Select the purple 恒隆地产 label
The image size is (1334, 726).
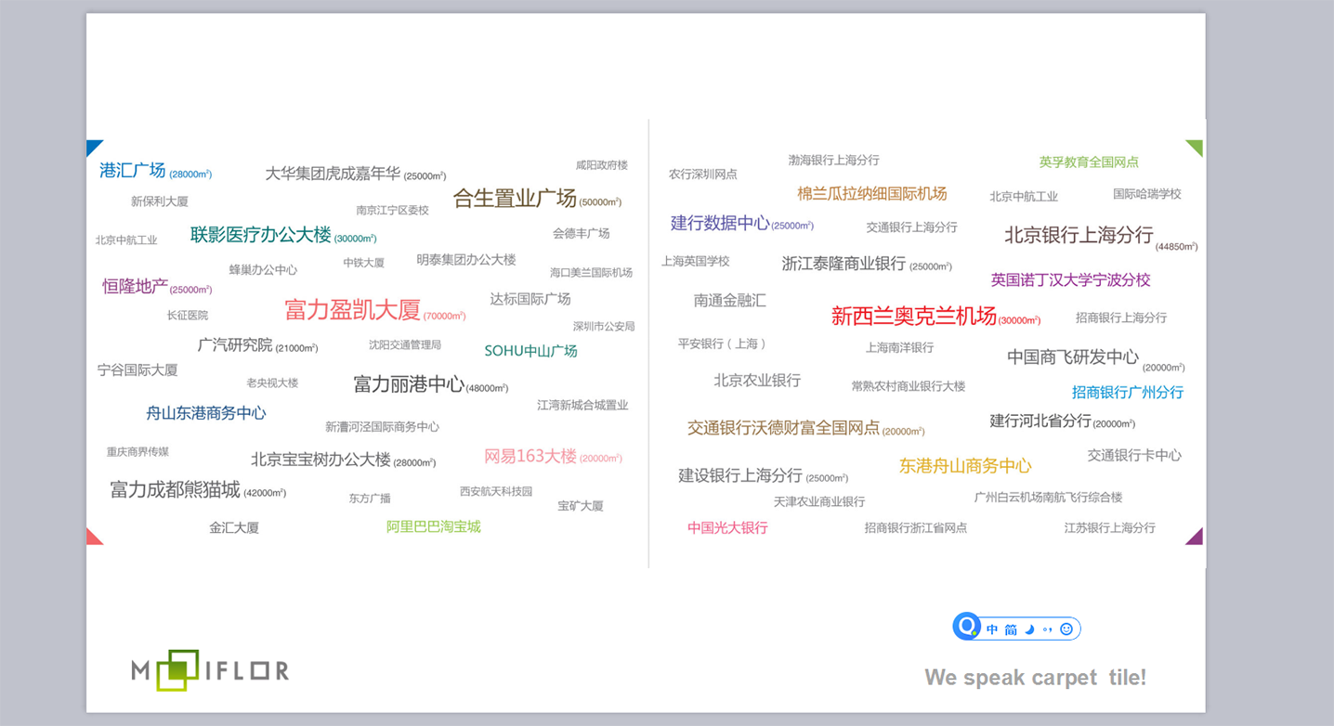tap(135, 287)
